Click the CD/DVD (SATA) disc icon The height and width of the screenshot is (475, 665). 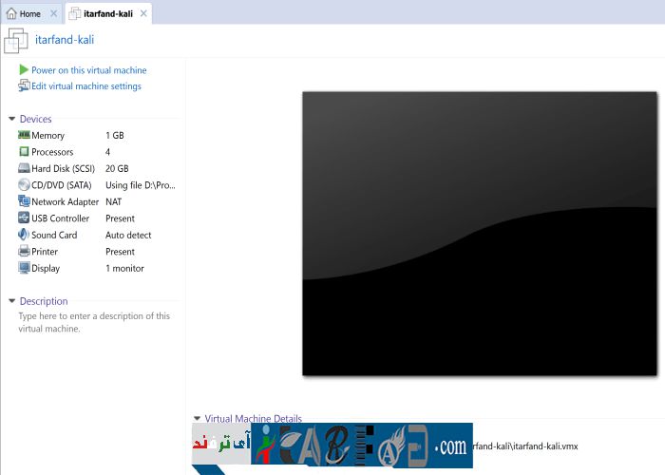tap(24, 185)
